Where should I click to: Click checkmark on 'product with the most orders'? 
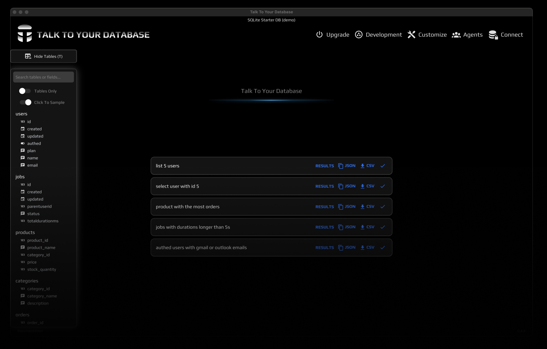point(383,207)
